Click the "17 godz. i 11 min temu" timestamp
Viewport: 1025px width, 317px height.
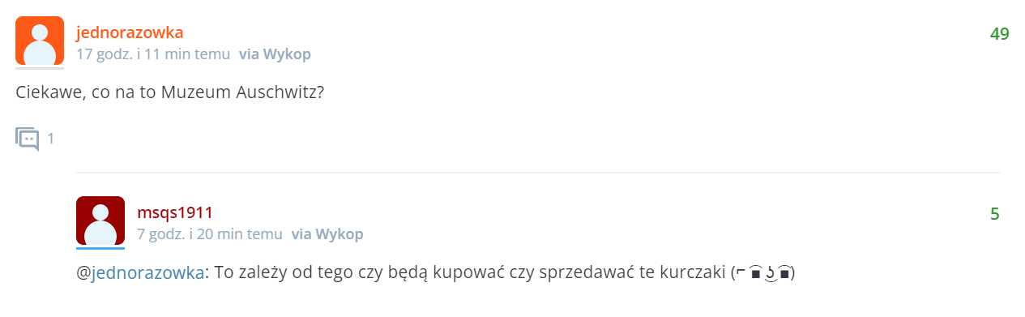(154, 54)
